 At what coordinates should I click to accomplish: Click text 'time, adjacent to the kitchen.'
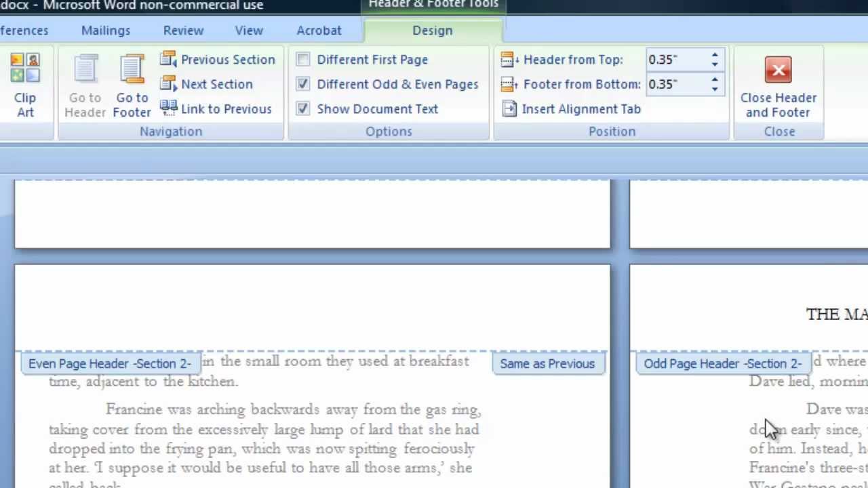pos(143,381)
